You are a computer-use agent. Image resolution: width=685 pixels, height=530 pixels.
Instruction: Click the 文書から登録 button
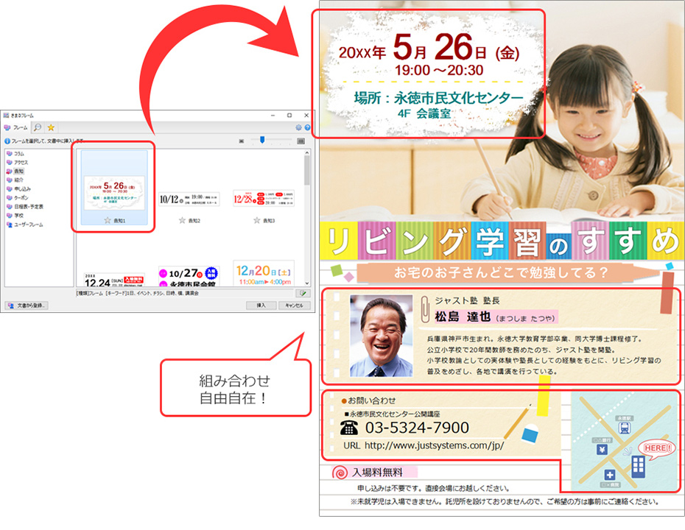pos(26,305)
